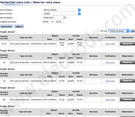Click the train number 24 cell
Screen dimensions: 135x117
tap(4, 62)
